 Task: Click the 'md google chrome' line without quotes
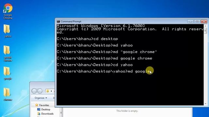[104, 58]
